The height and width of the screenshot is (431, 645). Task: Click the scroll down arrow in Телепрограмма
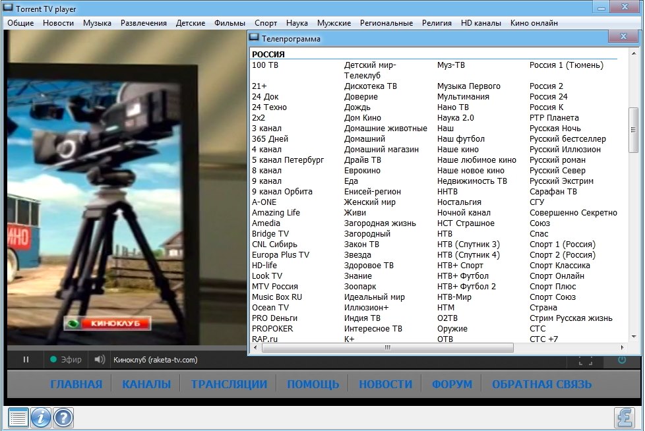(634, 337)
